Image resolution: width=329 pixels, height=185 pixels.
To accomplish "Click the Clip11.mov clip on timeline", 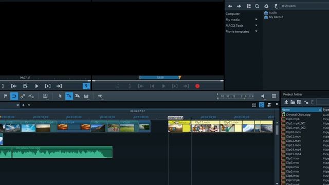I will click(x=231, y=127).
